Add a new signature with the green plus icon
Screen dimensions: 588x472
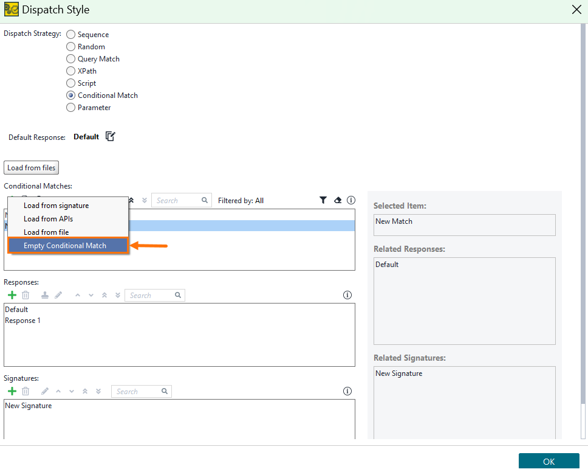[x=12, y=391]
